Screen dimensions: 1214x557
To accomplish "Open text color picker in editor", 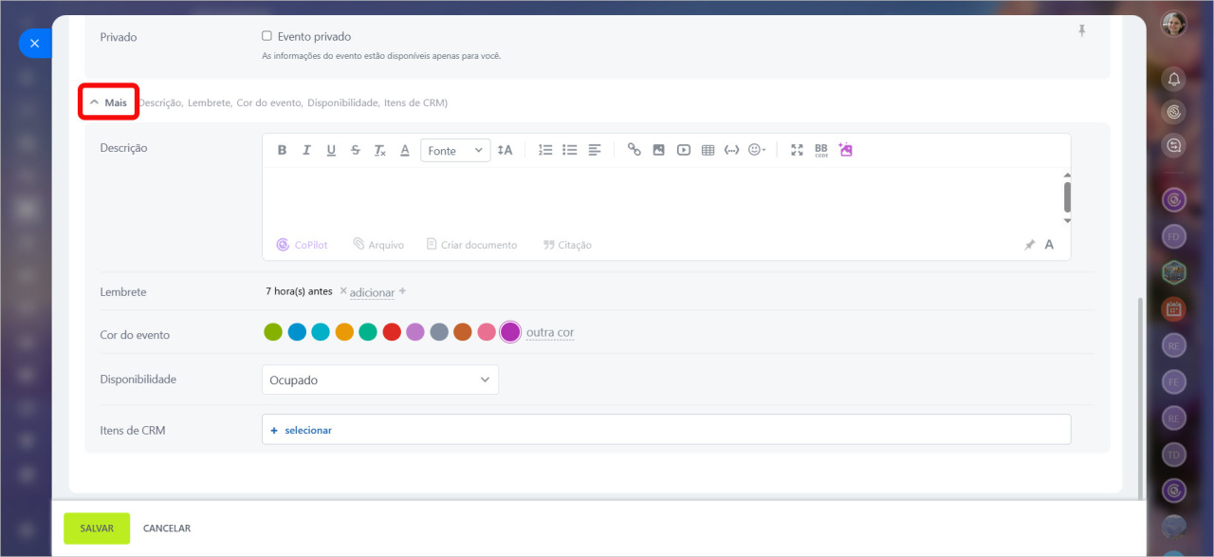I will (404, 150).
